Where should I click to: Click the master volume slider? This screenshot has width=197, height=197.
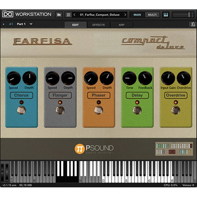pos(183,15)
